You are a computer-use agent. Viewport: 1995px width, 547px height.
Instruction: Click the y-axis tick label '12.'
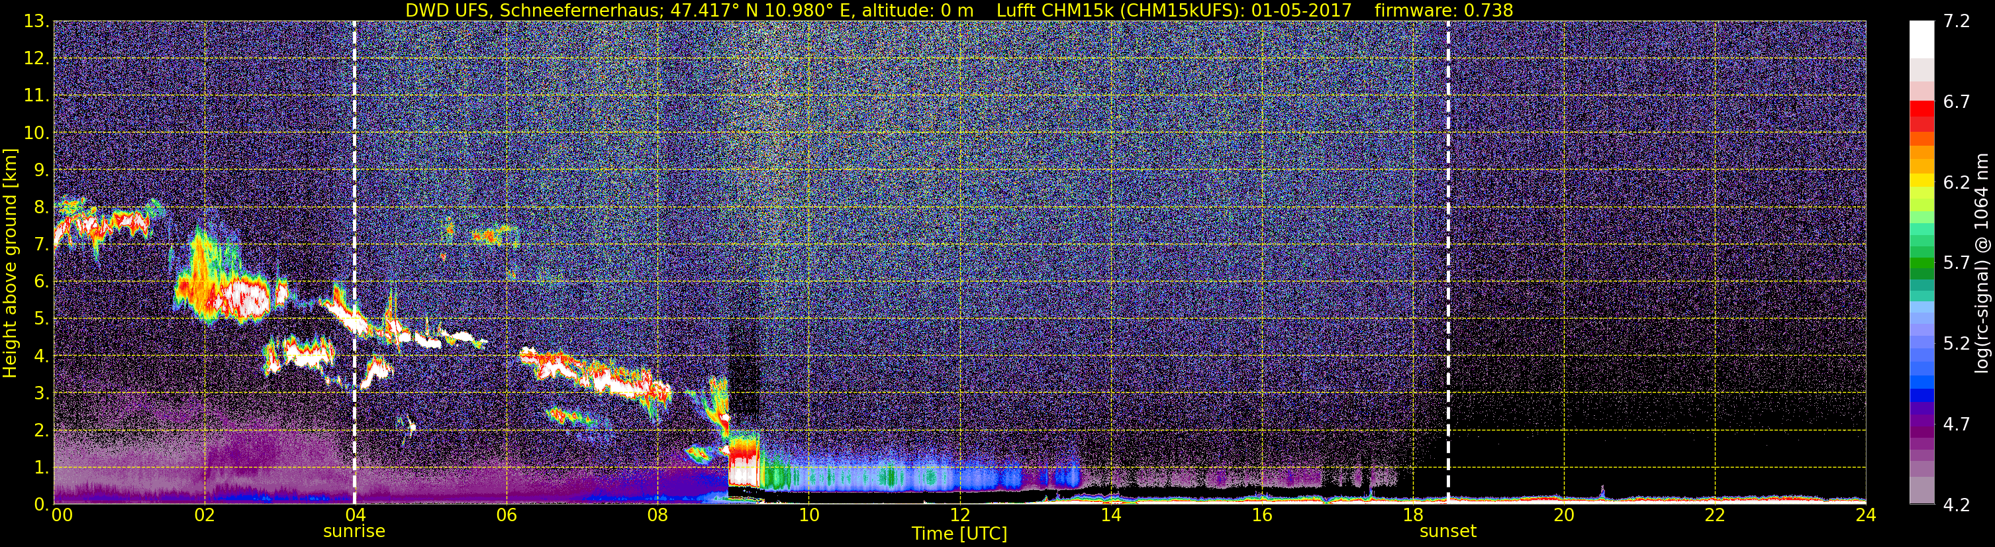[36, 59]
